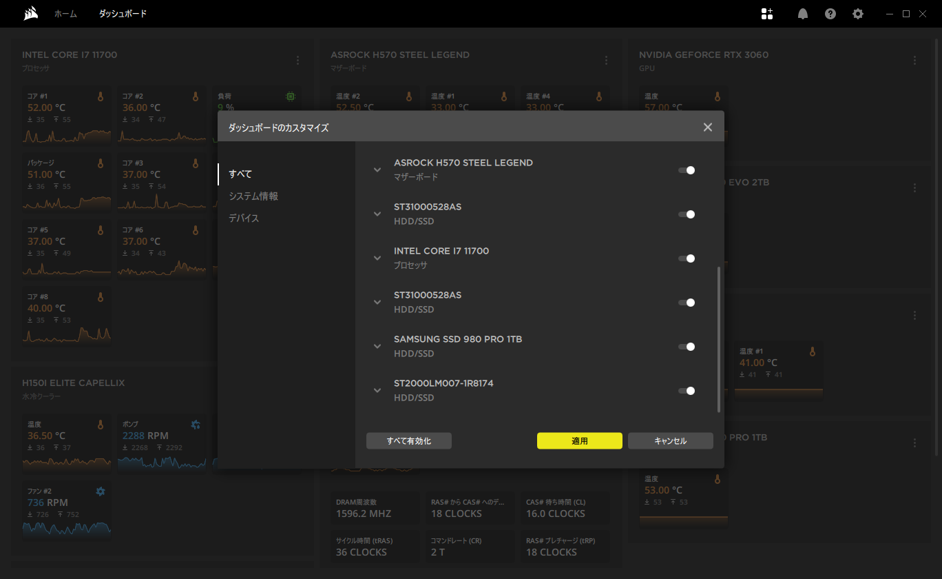Screen dimensions: 942x579
Task: Turn off the INTEL CORE I7 11700 switch
Action: pyautogui.click(x=687, y=258)
